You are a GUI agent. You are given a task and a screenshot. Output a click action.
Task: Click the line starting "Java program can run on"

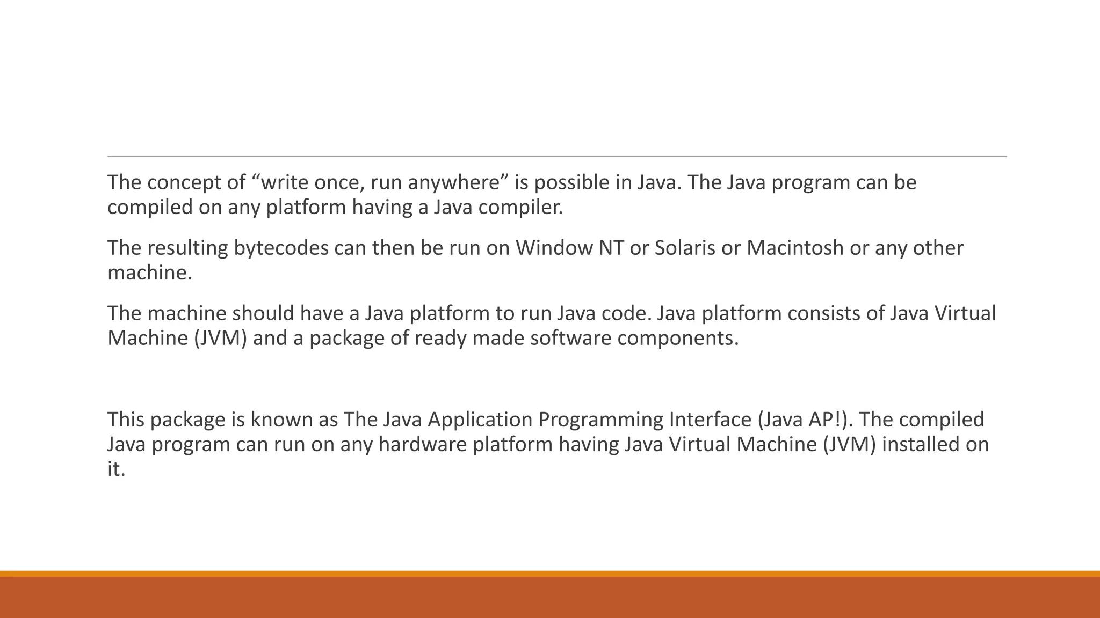[x=548, y=445]
